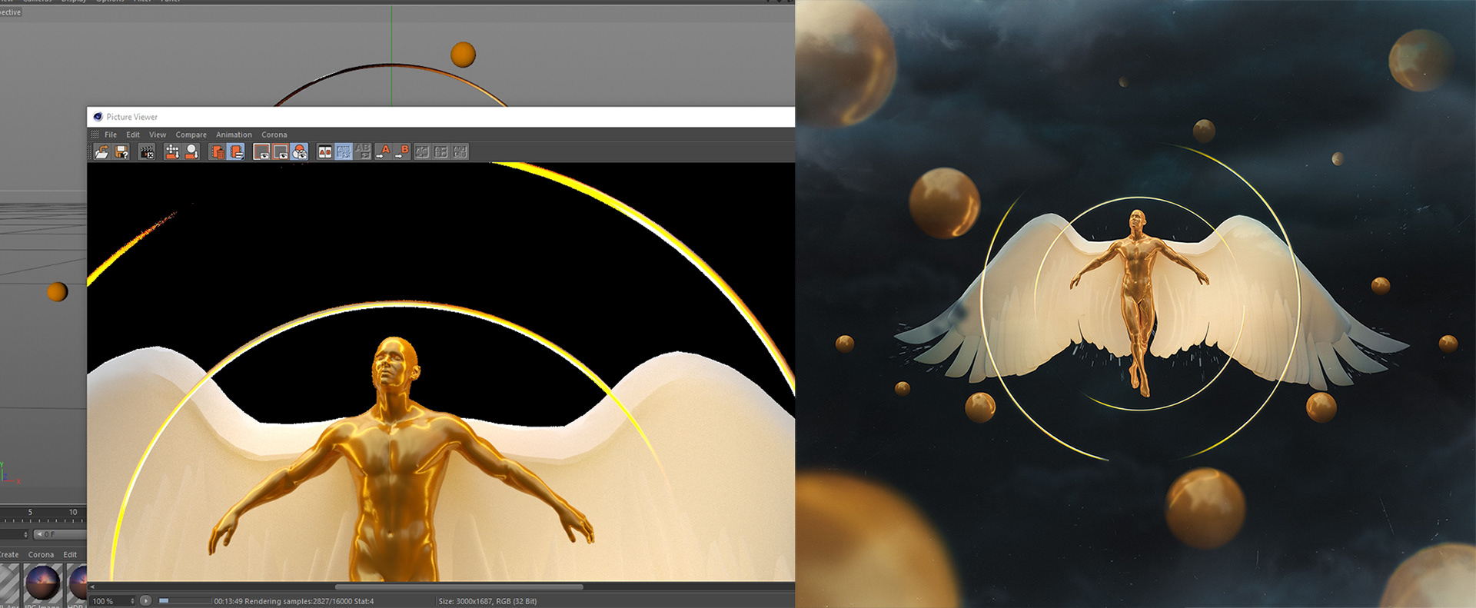Click the 100 % zoom stepper arrows
Viewport: 1476px width, 608px height.
(x=133, y=601)
